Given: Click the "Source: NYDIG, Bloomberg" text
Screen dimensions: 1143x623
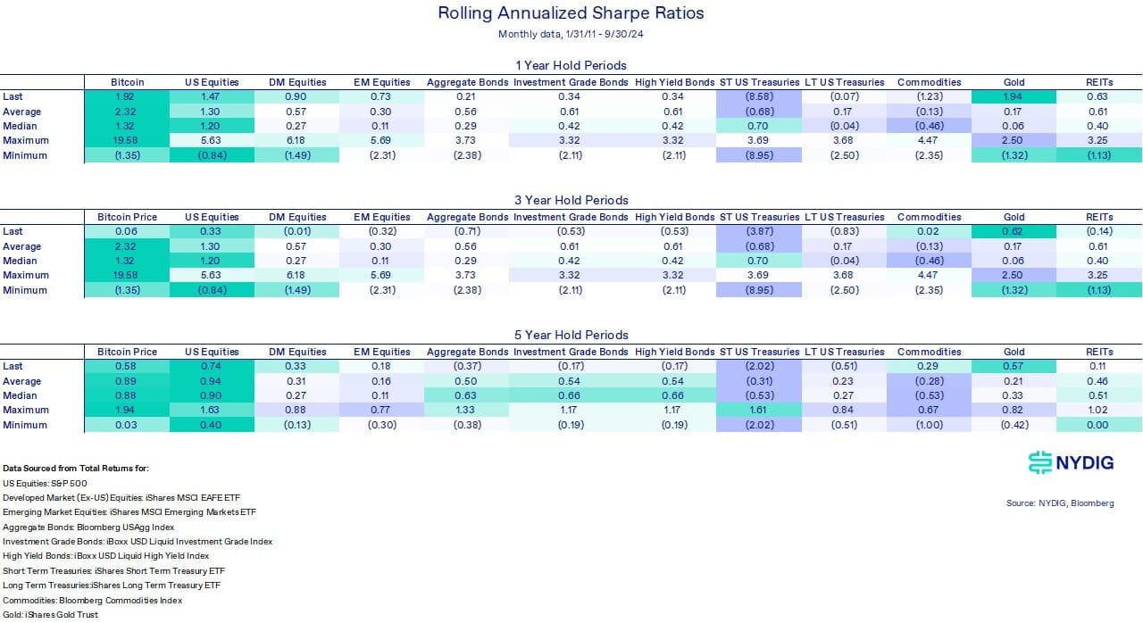Looking at the screenshot, I should point(1060,503).
